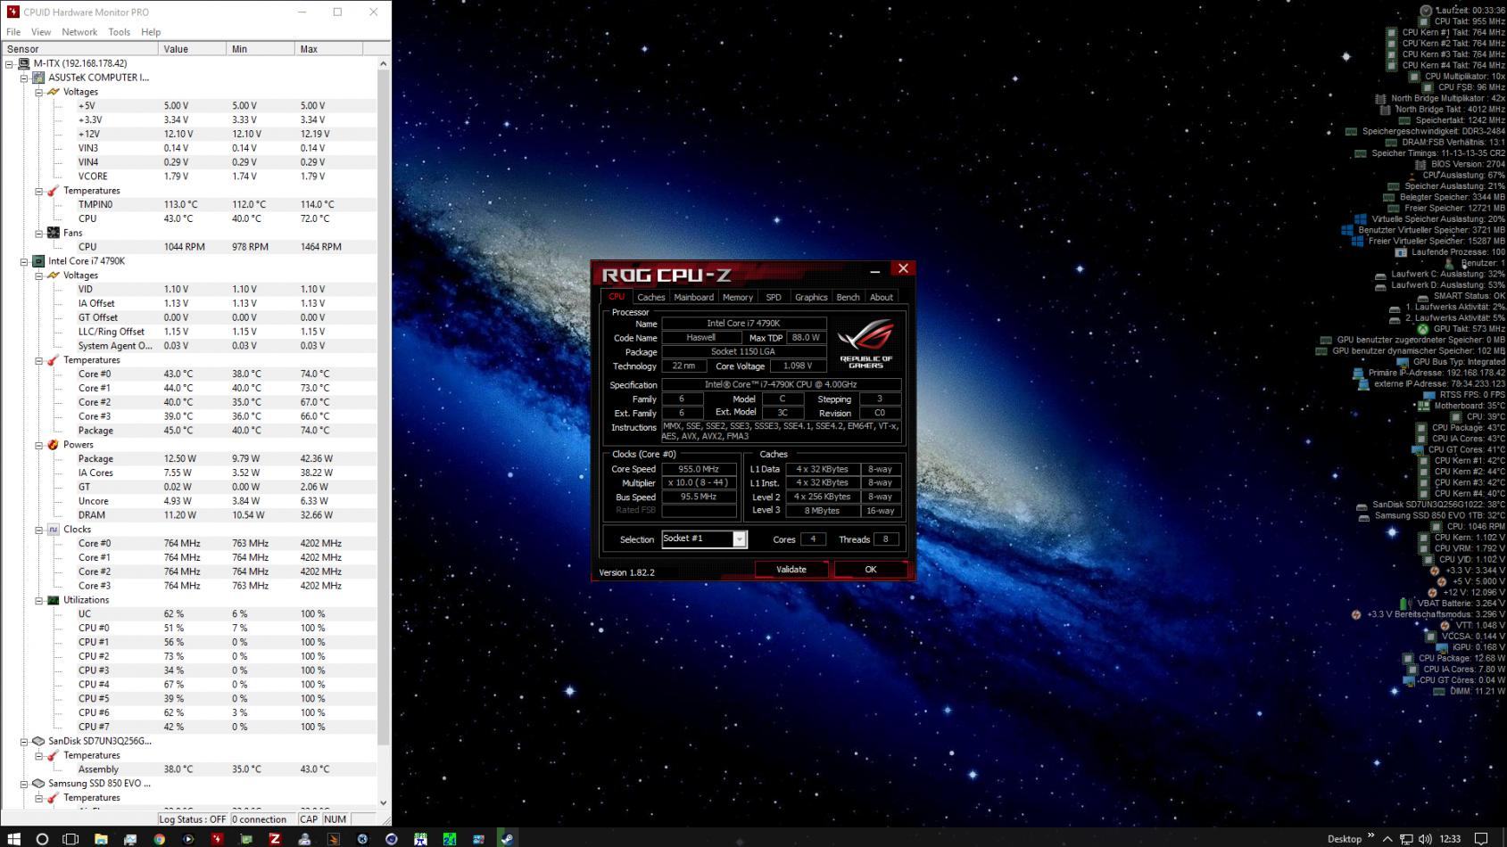Click the Validate button in CPU-Z

tap(791, 569)
